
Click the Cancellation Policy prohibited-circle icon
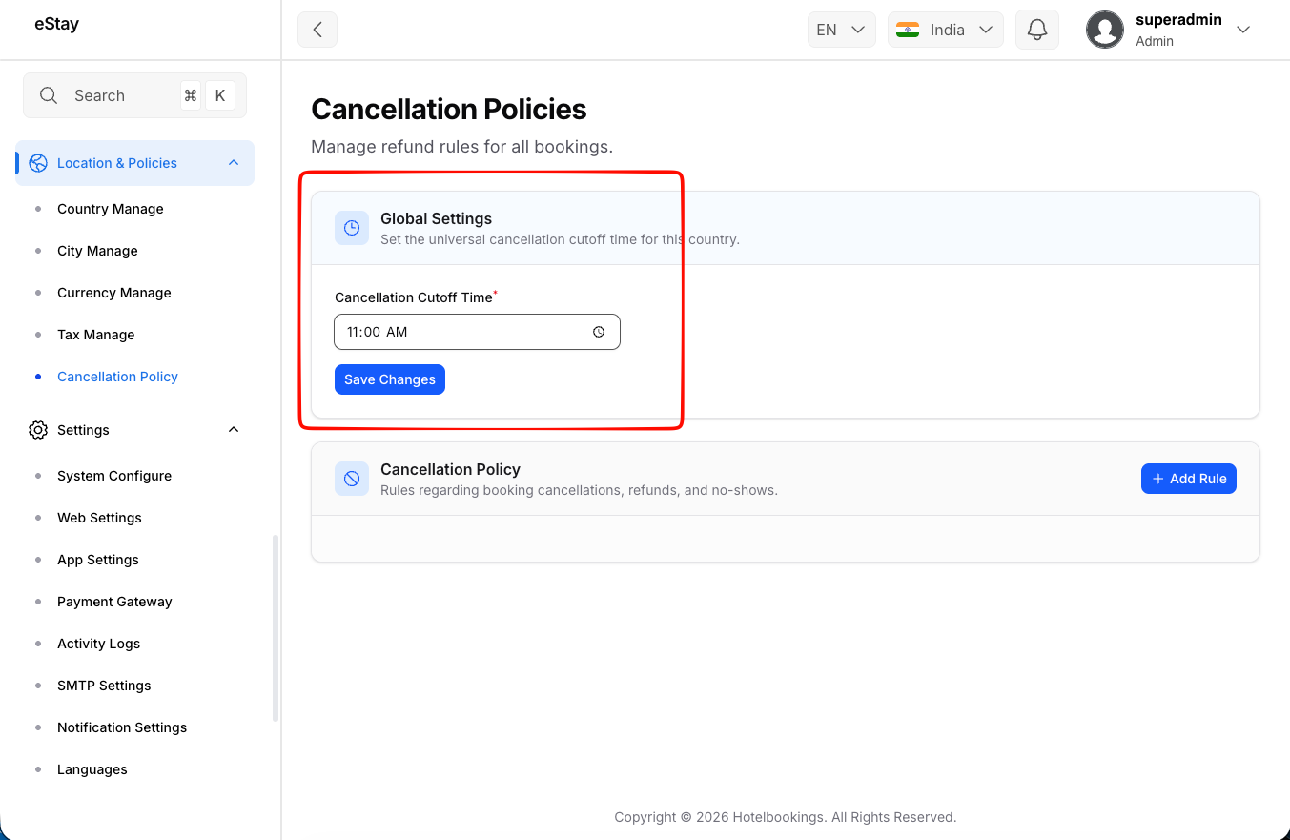[x=352, y=479]
